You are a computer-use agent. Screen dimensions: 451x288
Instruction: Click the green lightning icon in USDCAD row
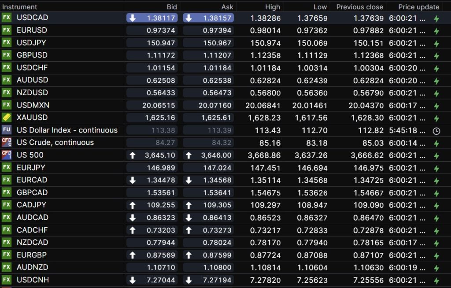(436, 18)
